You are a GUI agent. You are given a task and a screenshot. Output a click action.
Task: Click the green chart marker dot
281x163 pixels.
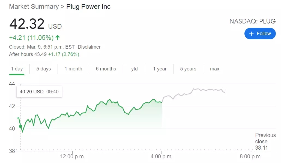(x=20, y=126)
